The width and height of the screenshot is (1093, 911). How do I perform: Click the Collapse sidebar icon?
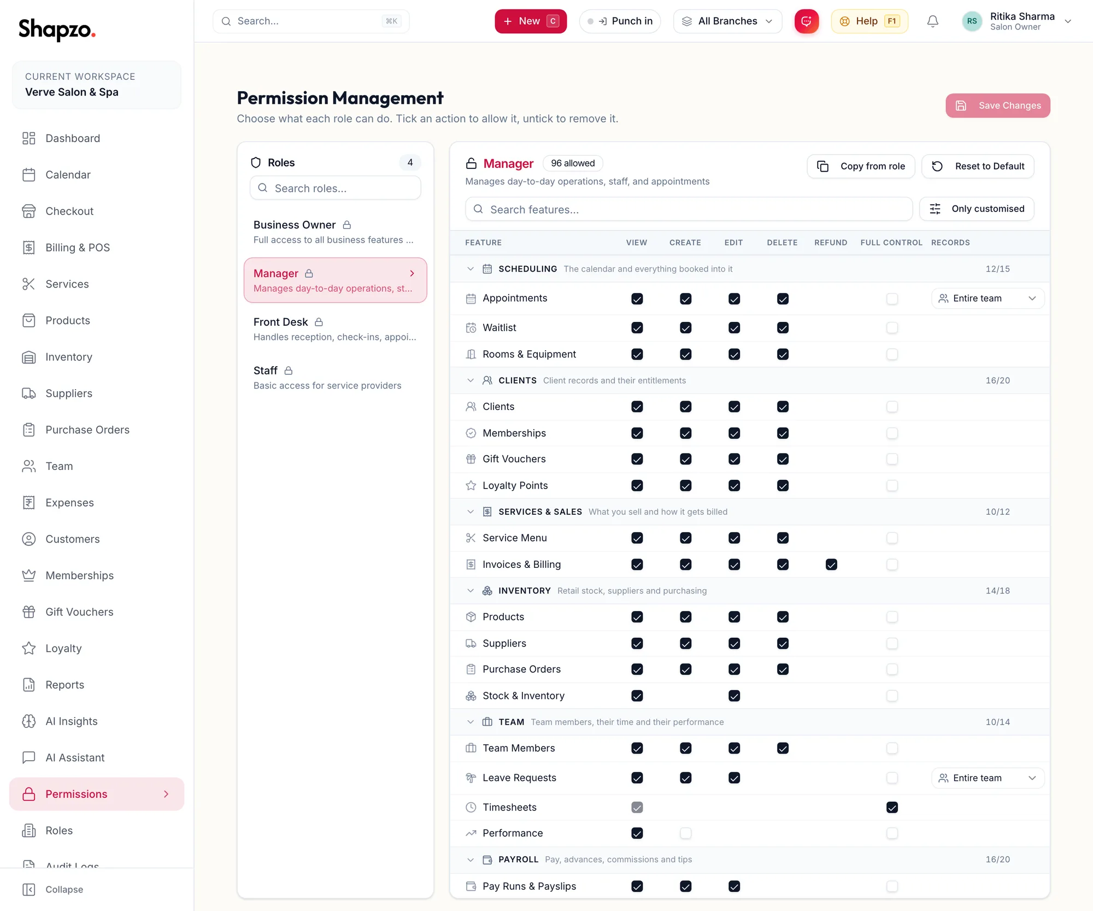29,890
